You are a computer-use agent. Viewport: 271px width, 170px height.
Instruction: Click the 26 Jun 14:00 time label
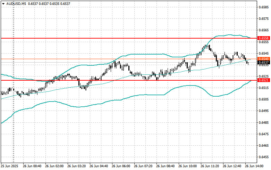point(254,166)
